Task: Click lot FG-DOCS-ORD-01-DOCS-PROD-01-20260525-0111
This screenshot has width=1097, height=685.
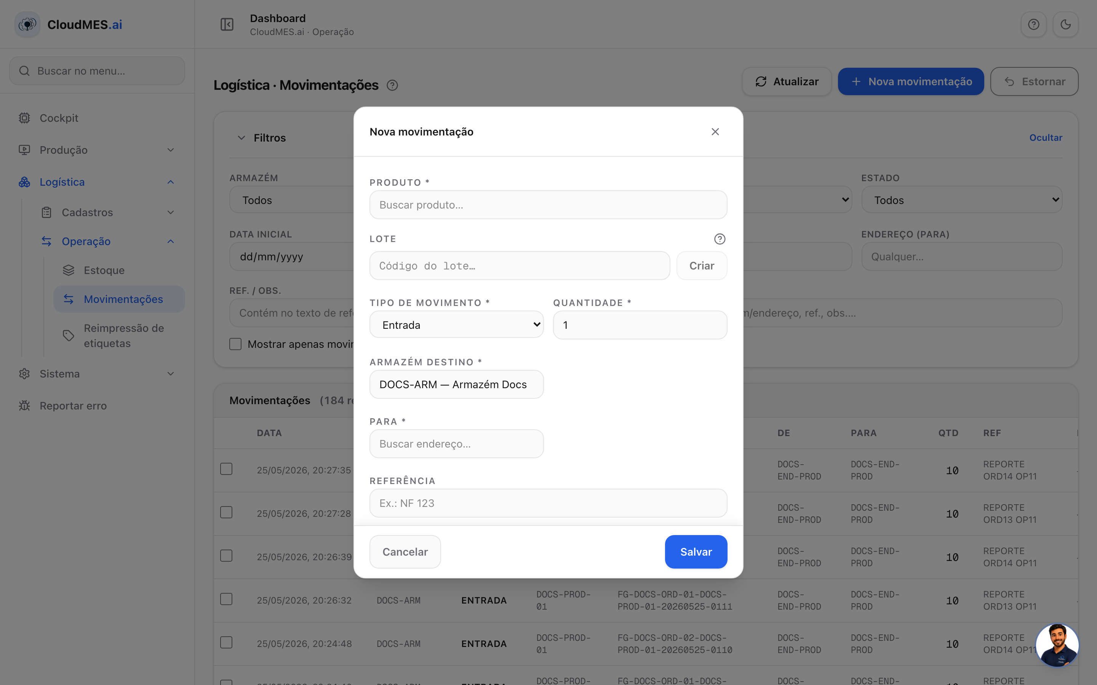Action: [x=675, y=600]
